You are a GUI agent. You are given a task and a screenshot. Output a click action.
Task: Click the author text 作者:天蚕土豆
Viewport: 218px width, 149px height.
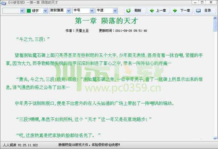[77, 31]
